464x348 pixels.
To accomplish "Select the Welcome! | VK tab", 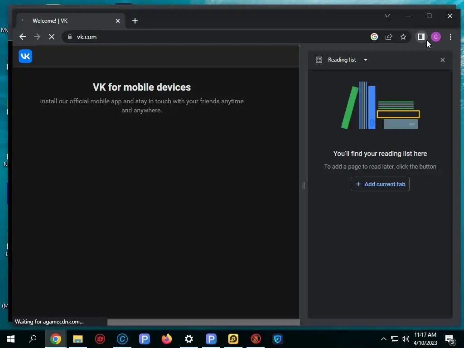I will click(x=71, y=21).
